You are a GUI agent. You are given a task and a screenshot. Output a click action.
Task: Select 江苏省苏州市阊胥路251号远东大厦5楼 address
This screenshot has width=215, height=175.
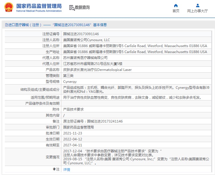click(x=93, y=64)
